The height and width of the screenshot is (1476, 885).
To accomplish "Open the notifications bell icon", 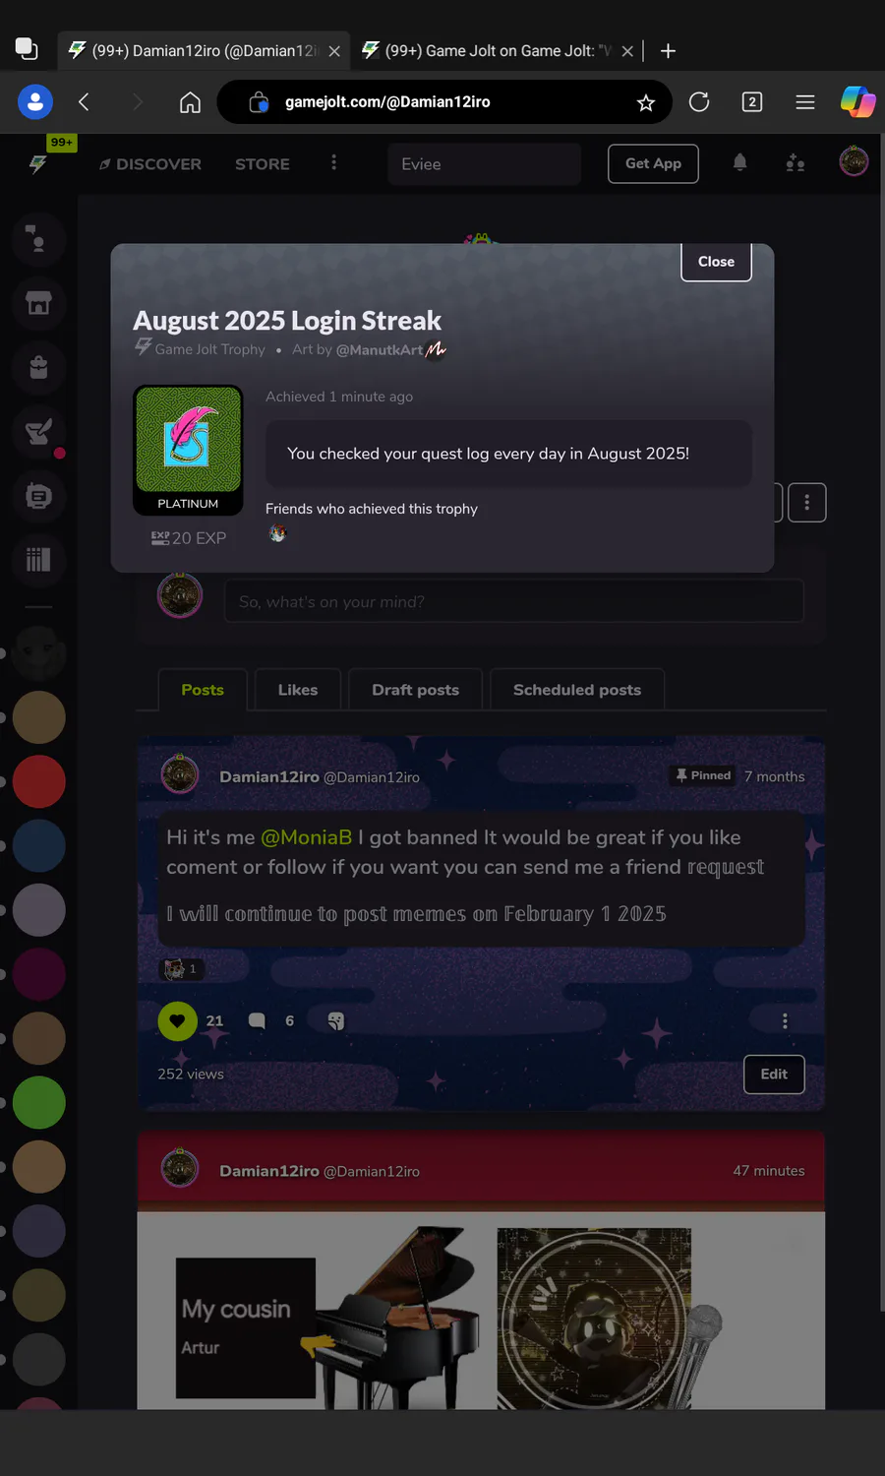I will coord(740,163).
